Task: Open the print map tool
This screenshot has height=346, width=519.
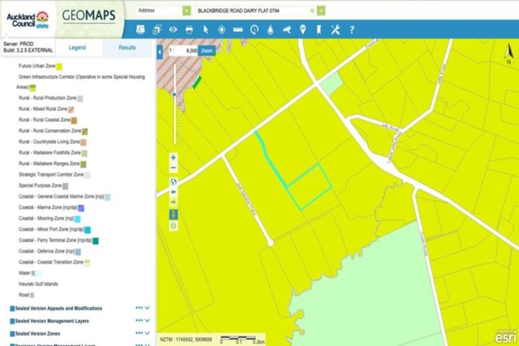Action: pos(189,30)
